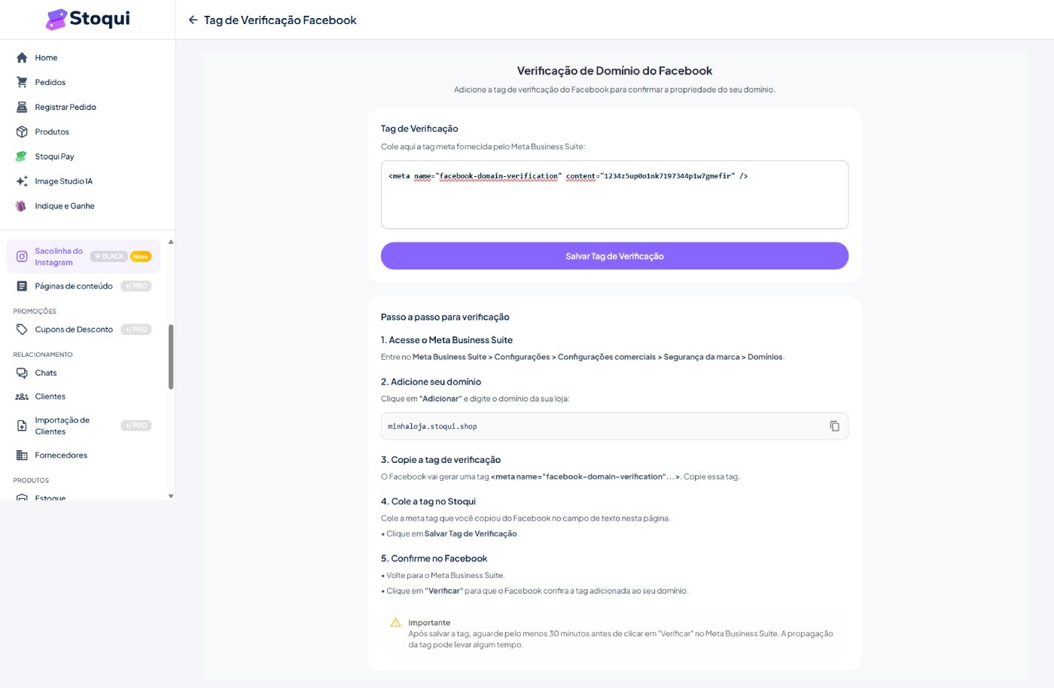Open Cupons de Desconto under Promoções
This screenshot has width=1054, height=688.
(73, 329)
